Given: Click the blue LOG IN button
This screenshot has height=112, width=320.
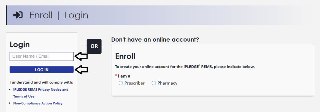Looking at the screenshot, I should [x=42, y=69].
